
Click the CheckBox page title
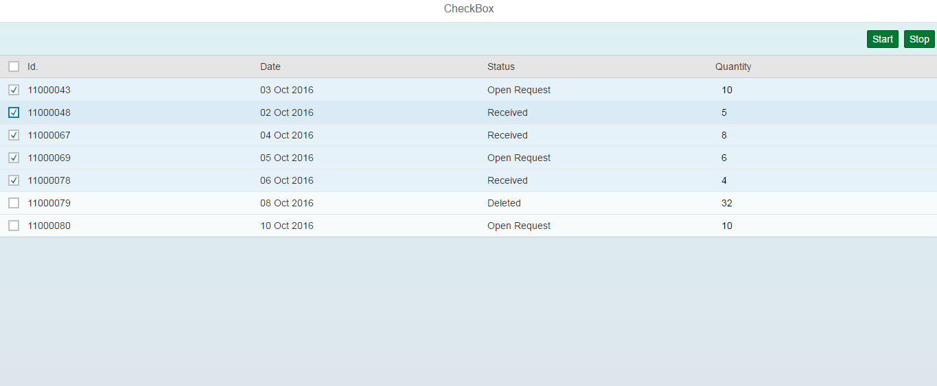pyautogui.click(x=469, y=9)
